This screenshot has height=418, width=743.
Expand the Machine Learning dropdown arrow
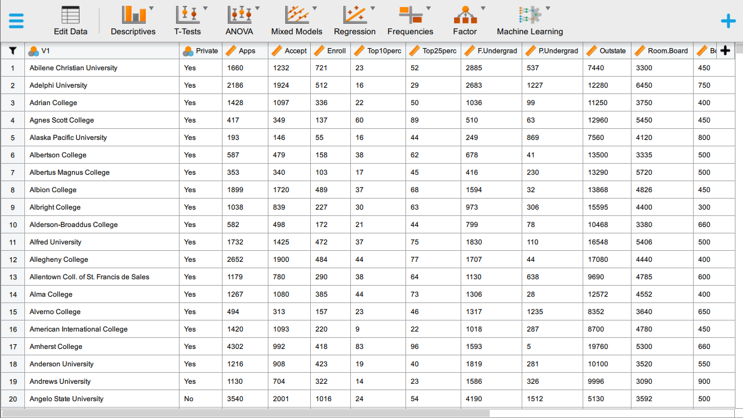pyautogui.click(x=547, y=9)
